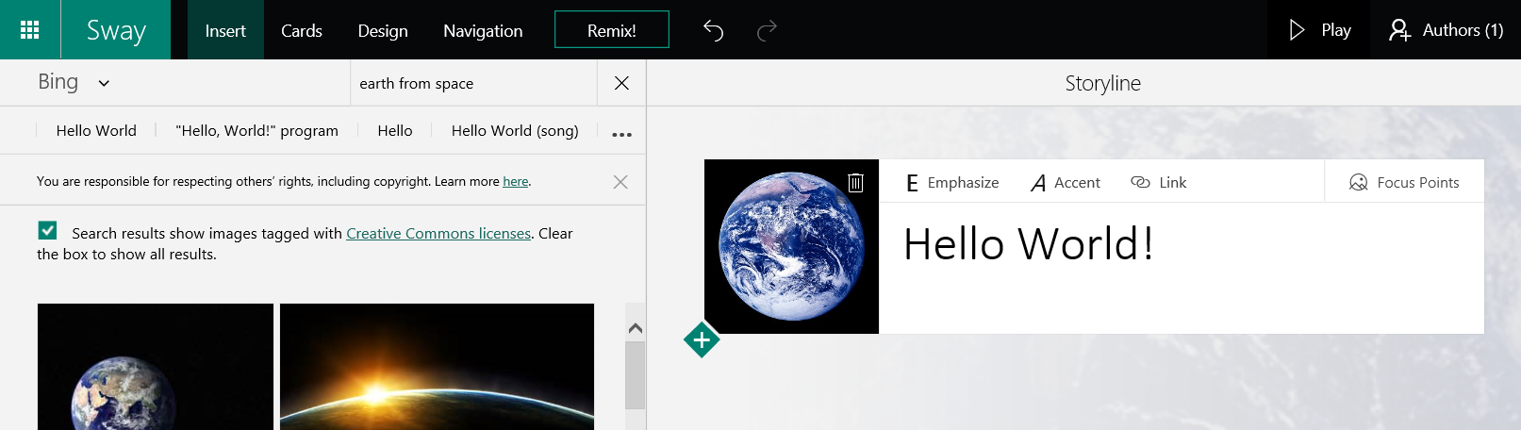1521x430 pixels.
Task: Open the copyright Learn more here link
Action: [x=516, y=181]
